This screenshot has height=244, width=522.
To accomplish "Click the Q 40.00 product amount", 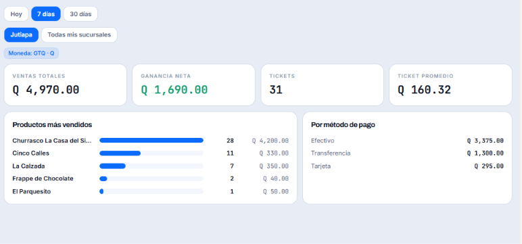I will tap(276, 178).
